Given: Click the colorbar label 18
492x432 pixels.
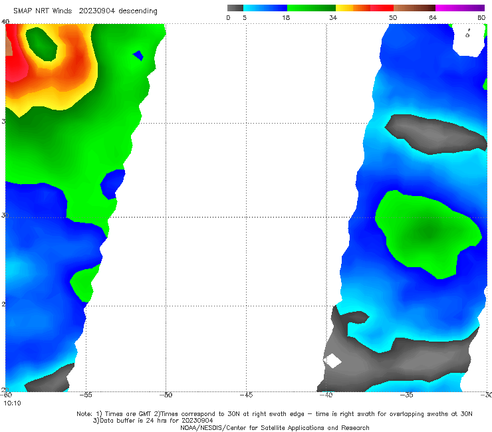Looking at the screenshot, I should [x=286, y=17].
